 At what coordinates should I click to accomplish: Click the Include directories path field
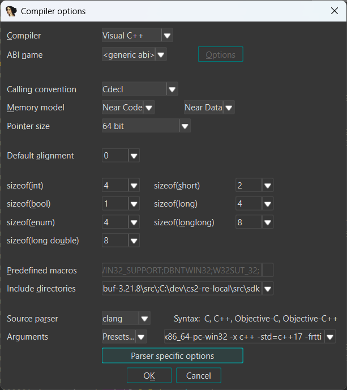click(x=182, y=289)
